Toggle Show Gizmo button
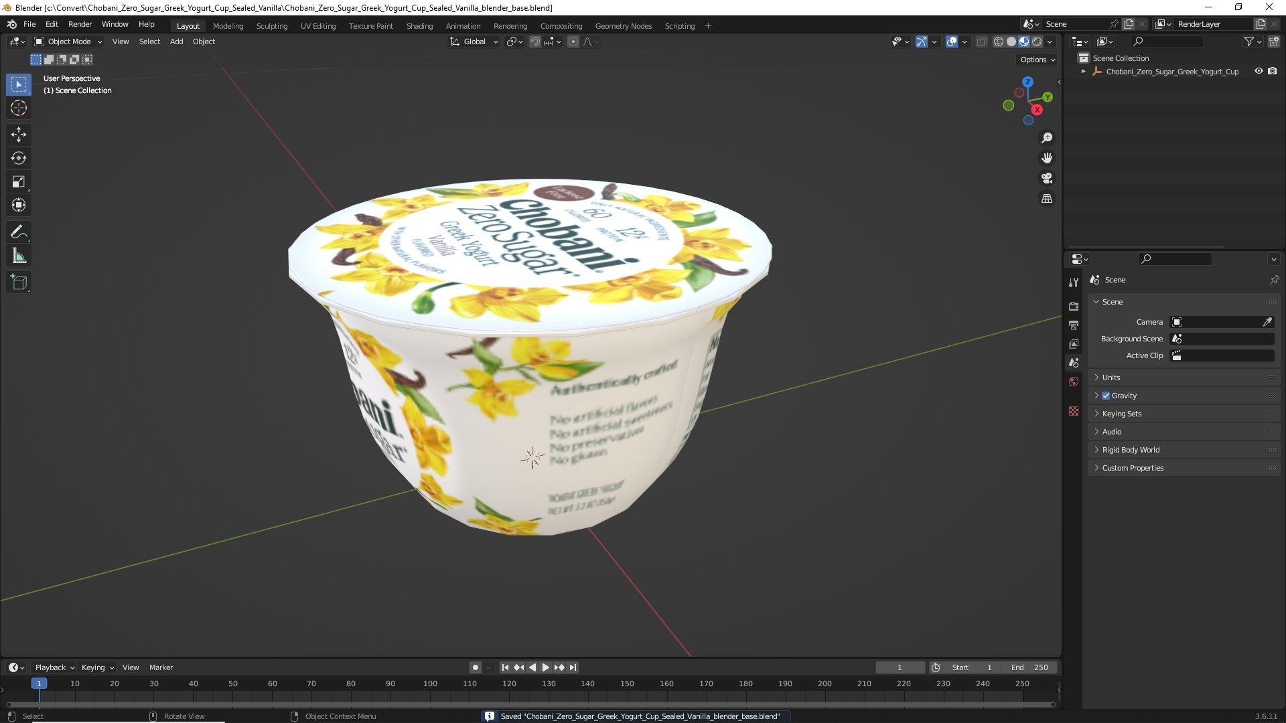Screen dimensions: 1286x723 point(922,42)
